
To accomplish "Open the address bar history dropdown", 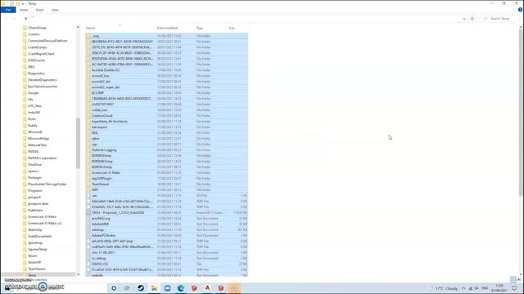I will (464, 19).
